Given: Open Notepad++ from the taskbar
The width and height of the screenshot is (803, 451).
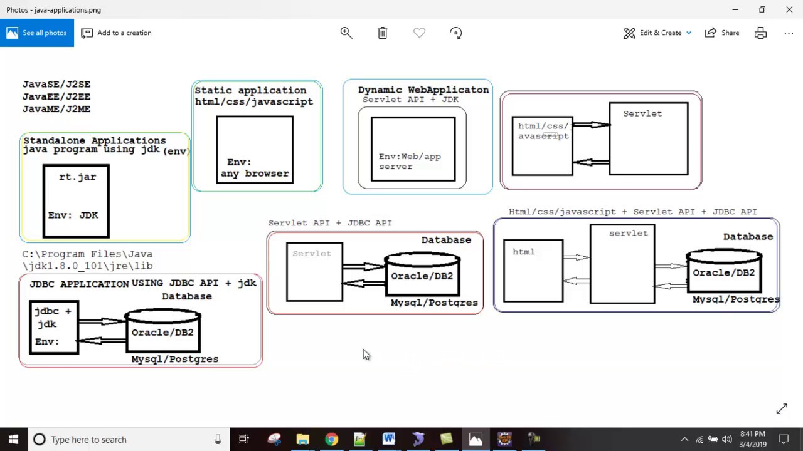Looking at the screenshot, I should (x=360, y=439).
